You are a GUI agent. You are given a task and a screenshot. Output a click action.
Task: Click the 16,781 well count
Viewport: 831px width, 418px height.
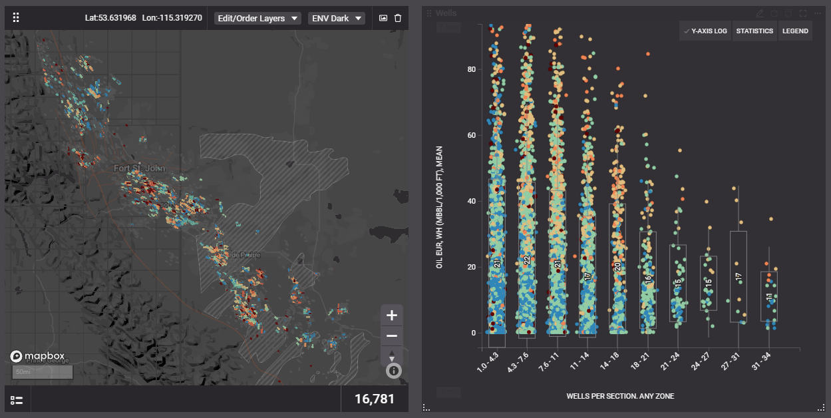pos(375,399)
